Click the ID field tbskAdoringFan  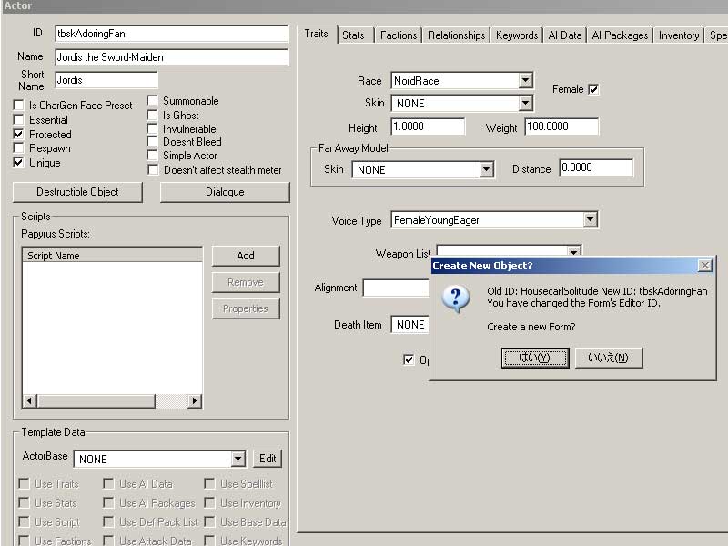point(171,34)
